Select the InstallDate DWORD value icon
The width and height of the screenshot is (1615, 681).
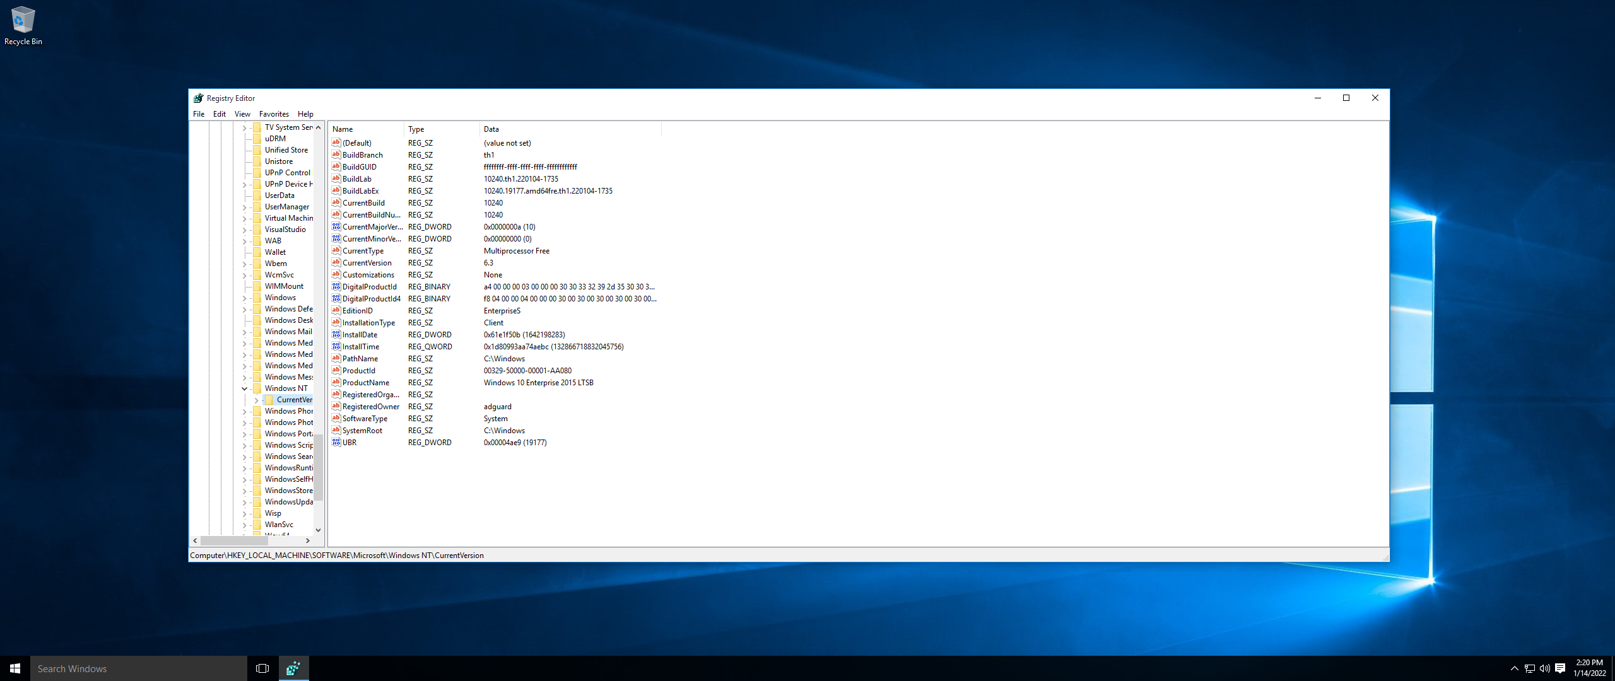[336, 334]
